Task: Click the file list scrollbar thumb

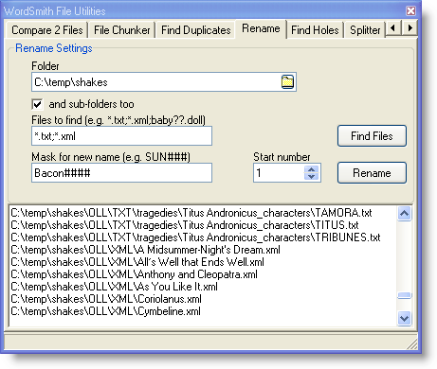Action: (x=404, y=295)
